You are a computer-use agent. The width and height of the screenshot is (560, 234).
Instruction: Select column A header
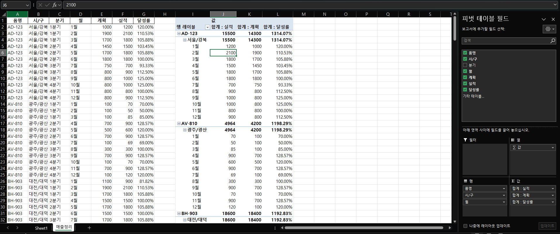click(18, 14)
